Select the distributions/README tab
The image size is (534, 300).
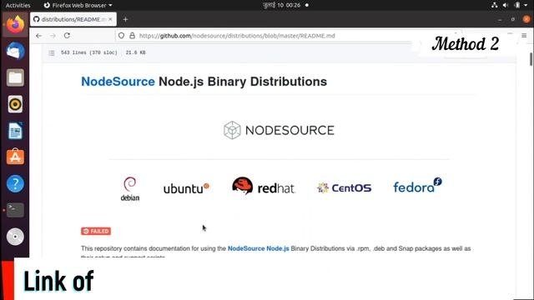point(73,19)
